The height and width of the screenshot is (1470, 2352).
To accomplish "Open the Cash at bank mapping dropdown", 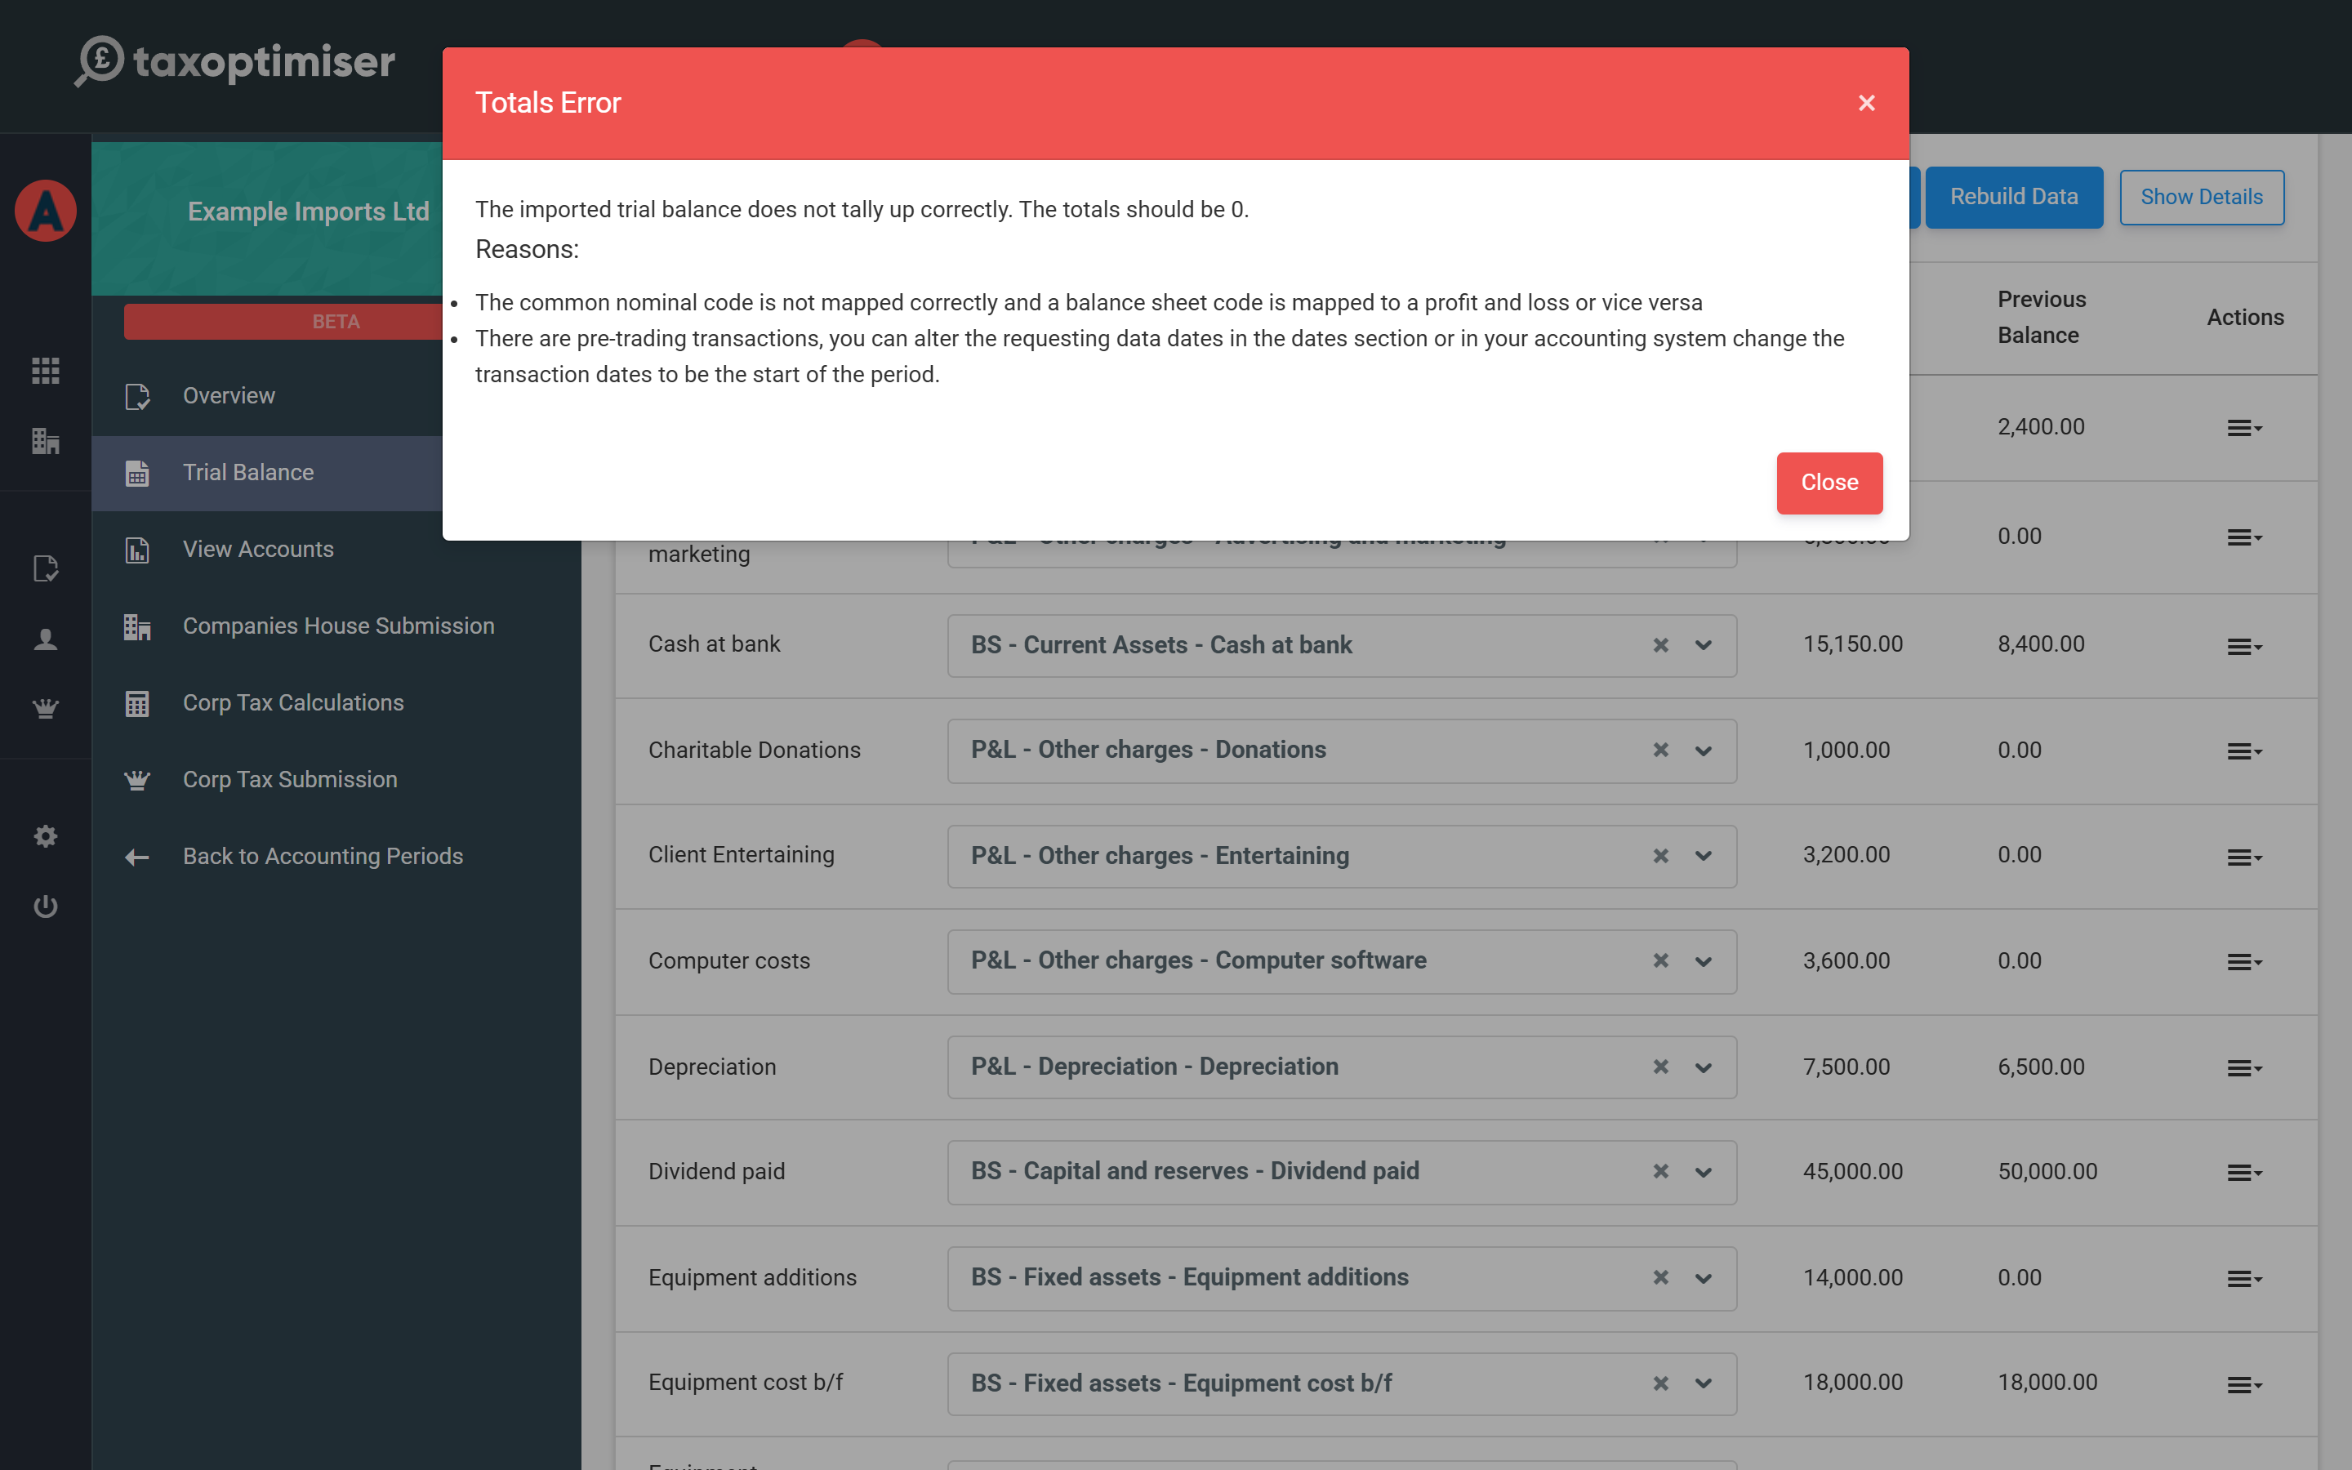I will (1703, 645).
